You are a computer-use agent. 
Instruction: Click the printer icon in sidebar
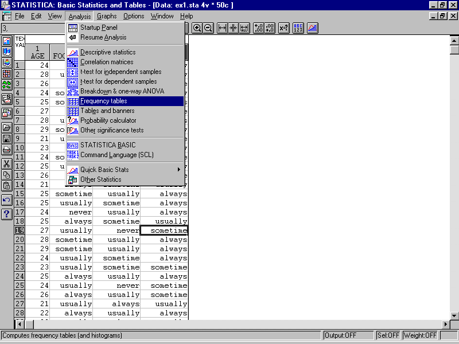click(6, 150)
